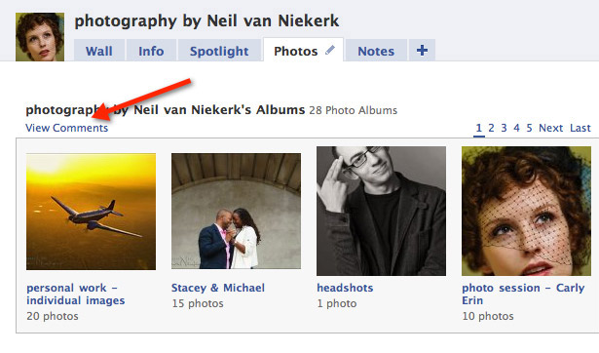This screenshot has height=353, width=599.
Task: Go to the Spotlight tab
Action: click(x=219, y=51)
